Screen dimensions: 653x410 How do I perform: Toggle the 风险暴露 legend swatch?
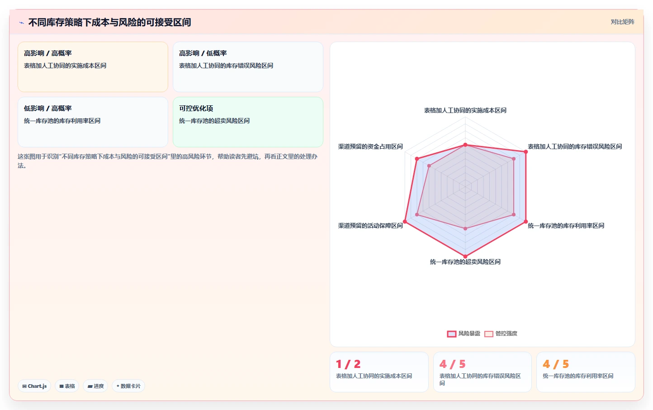point(451,334)
